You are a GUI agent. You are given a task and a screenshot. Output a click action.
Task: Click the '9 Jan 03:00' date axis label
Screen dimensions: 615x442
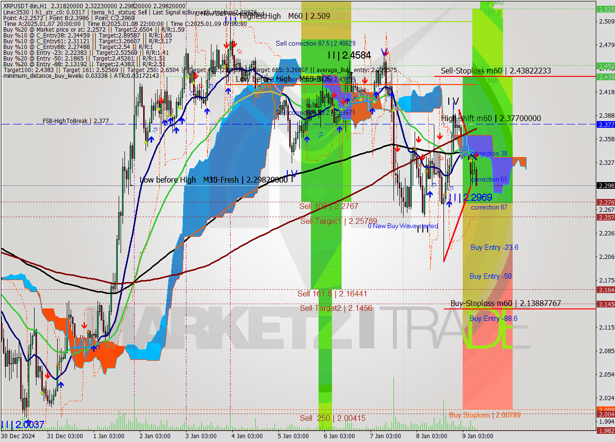[x=478, y=436]
